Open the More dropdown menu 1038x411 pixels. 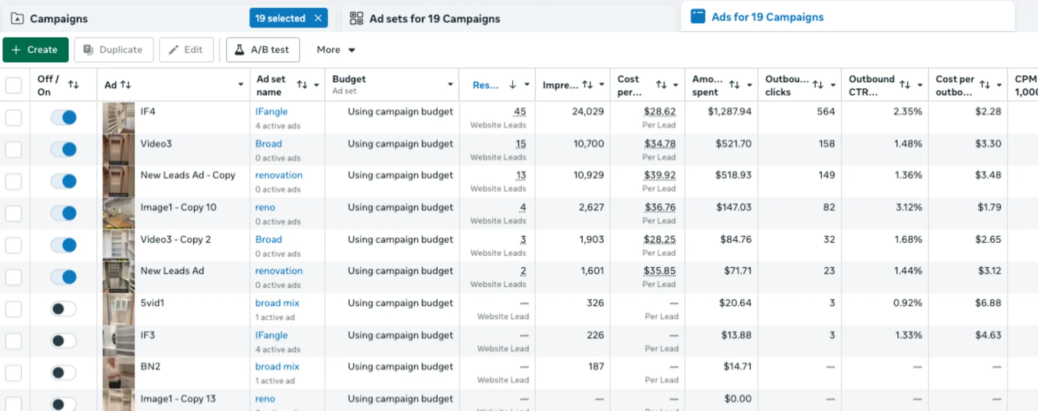[336, 49]
